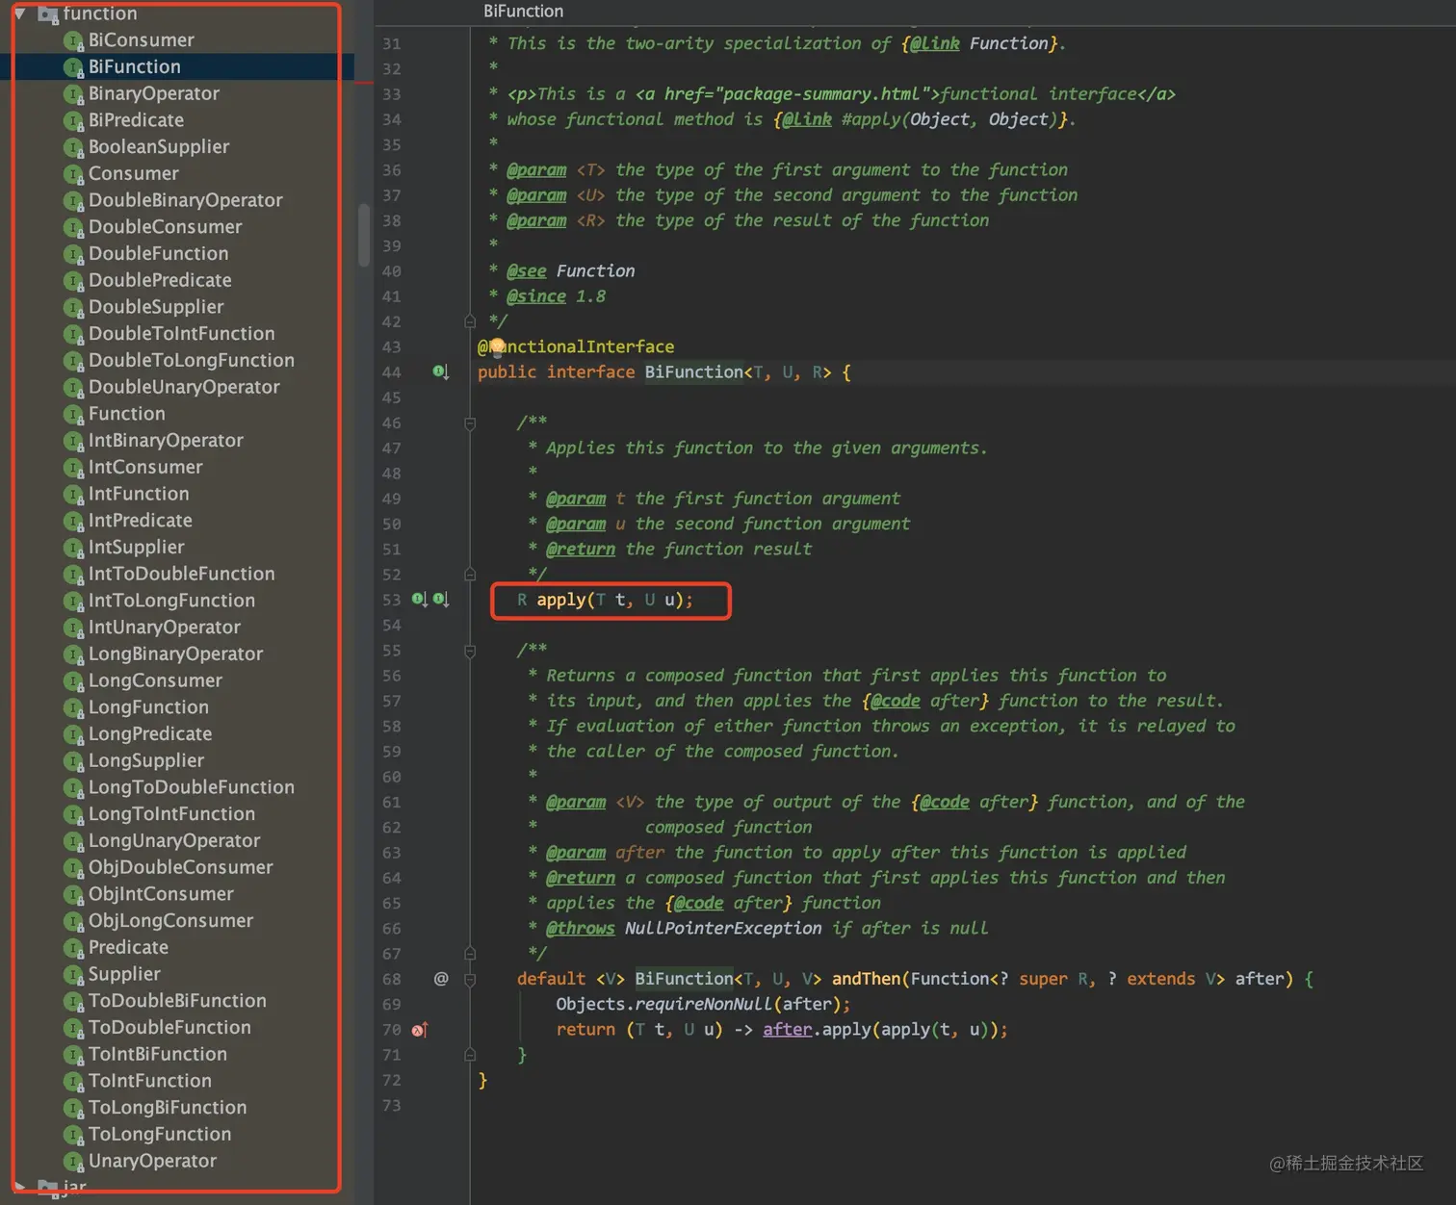
Task: Select LongToDoubleFunction in the tree
Action: click(x=192, y=788)
